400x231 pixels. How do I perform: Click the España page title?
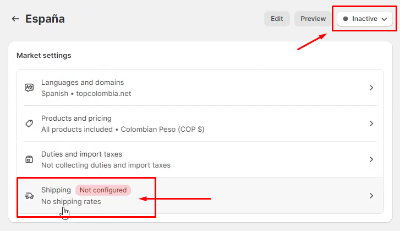(x=45, y=19)
